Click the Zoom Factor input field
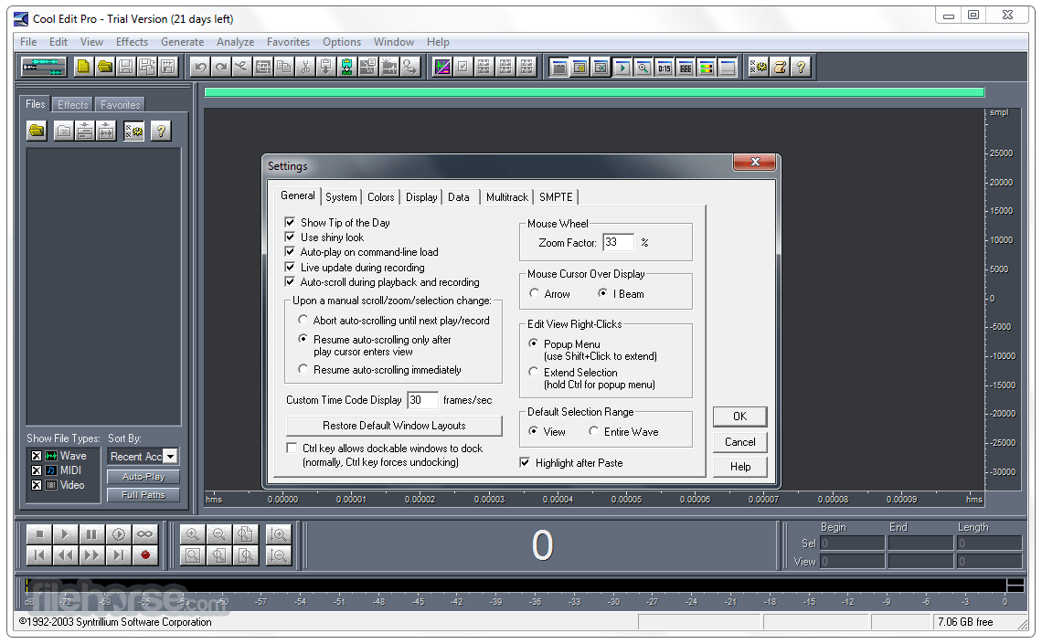 pyautogui.click(x=618, y=242)
